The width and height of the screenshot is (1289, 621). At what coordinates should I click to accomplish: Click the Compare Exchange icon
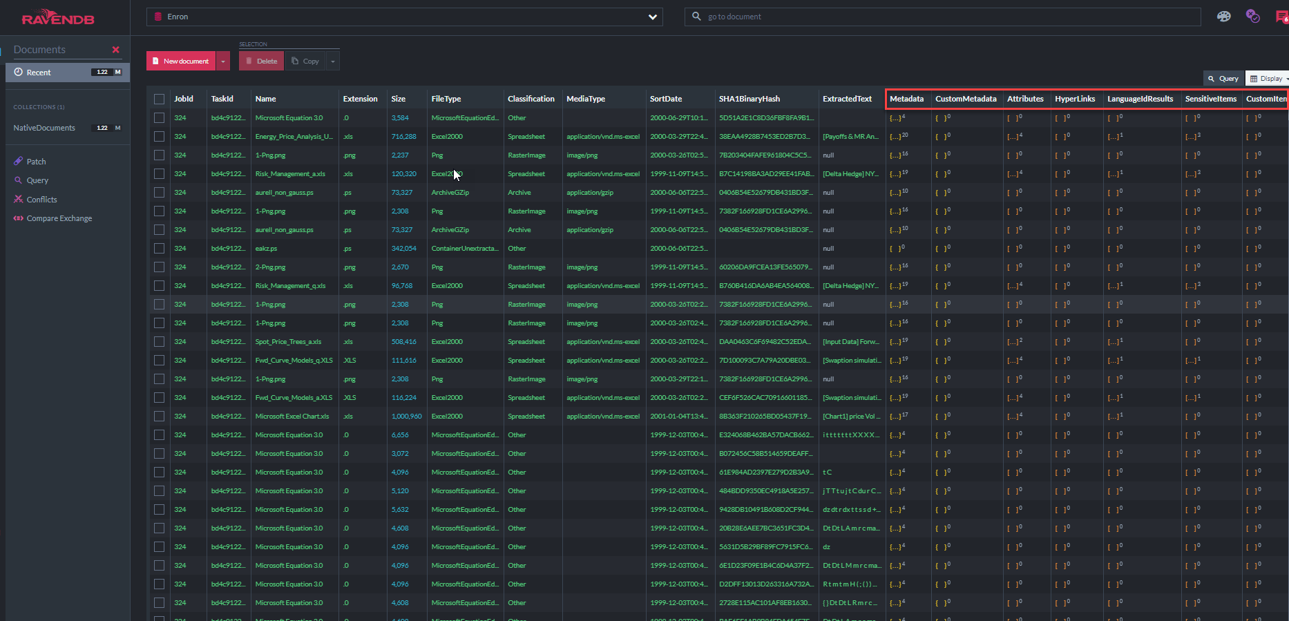[x=19, y=218]
